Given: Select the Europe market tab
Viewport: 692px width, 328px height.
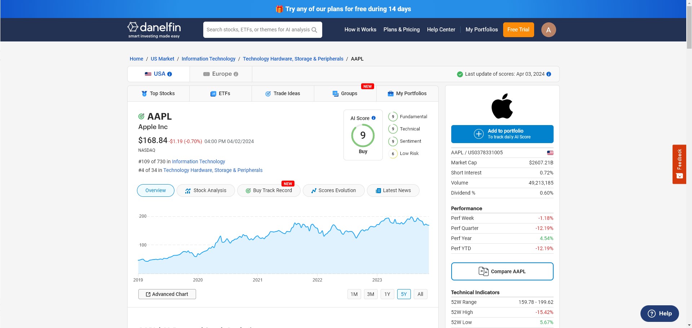Looking at the screenshot, I should [x=221, y=74].
